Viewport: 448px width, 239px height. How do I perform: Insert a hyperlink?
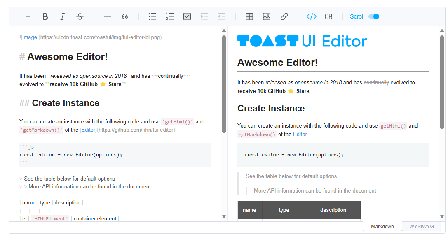coord(284,16)
